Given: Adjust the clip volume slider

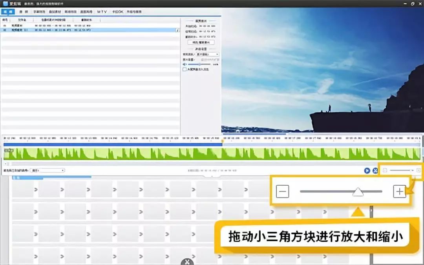Looking at the screenshot, I should tap(199, 64).
